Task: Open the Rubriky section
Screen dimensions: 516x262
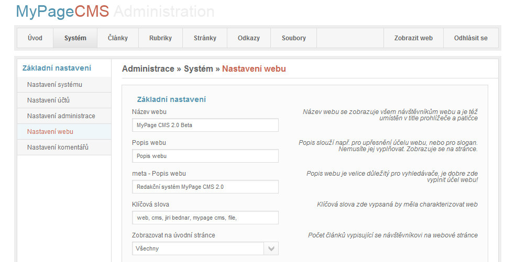Action: coord(161,38)
